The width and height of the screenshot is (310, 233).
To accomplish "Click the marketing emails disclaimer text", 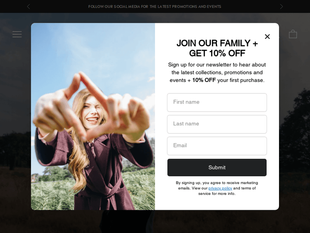I will click(217, 188).
